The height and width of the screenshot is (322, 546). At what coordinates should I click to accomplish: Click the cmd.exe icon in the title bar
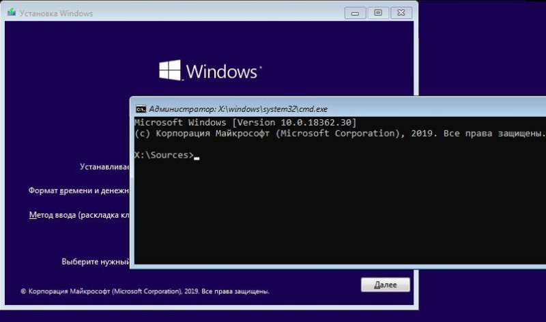[141, 109]
